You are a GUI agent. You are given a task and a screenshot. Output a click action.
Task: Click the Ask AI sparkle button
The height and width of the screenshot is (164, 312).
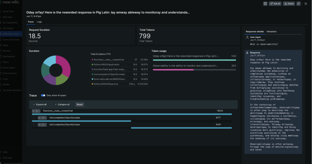click(275, 4)
